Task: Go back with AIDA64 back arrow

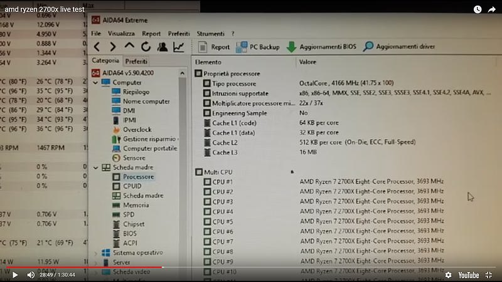Action: click(x=97, y=46)
